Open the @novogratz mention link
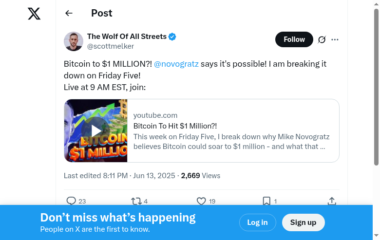380x240 pixels. tap(176, 64)
